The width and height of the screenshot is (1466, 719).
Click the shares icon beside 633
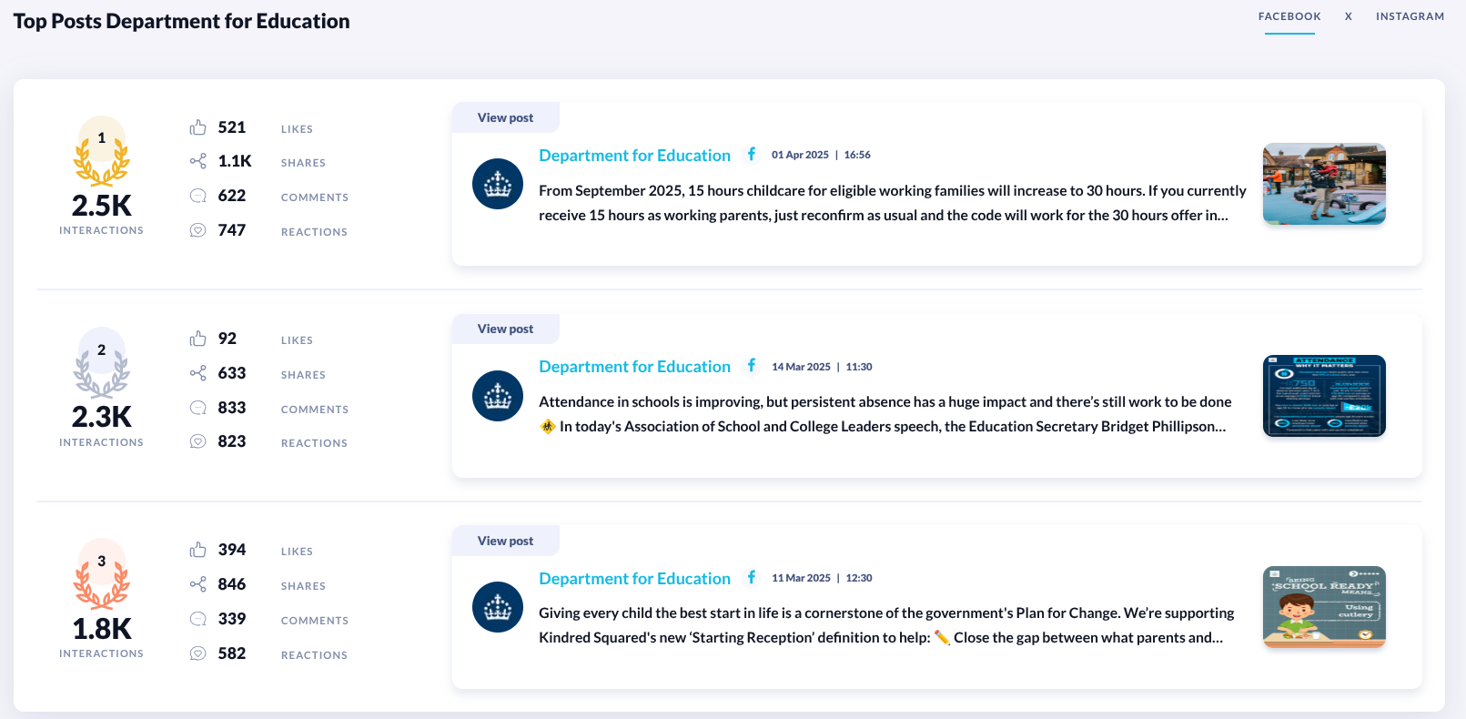(197, 373)
